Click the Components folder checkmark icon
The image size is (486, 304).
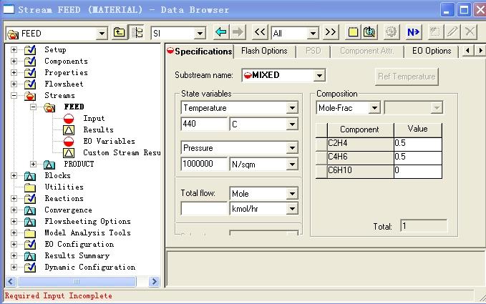[30, 62]
